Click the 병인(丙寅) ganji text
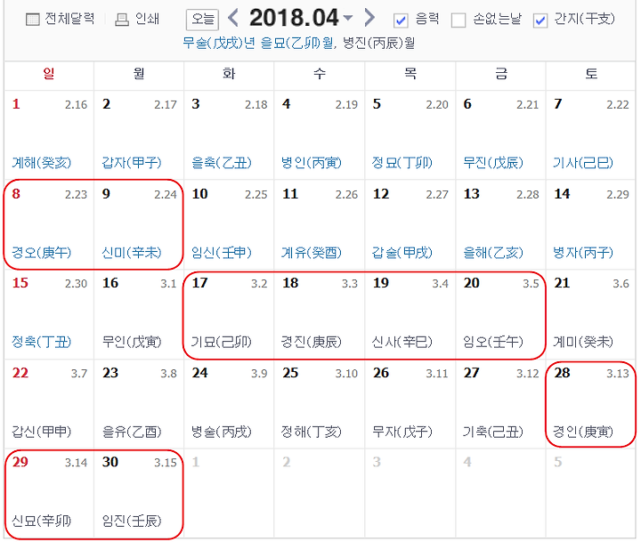The width and height of the screenshot is (641, 542). 312,163
